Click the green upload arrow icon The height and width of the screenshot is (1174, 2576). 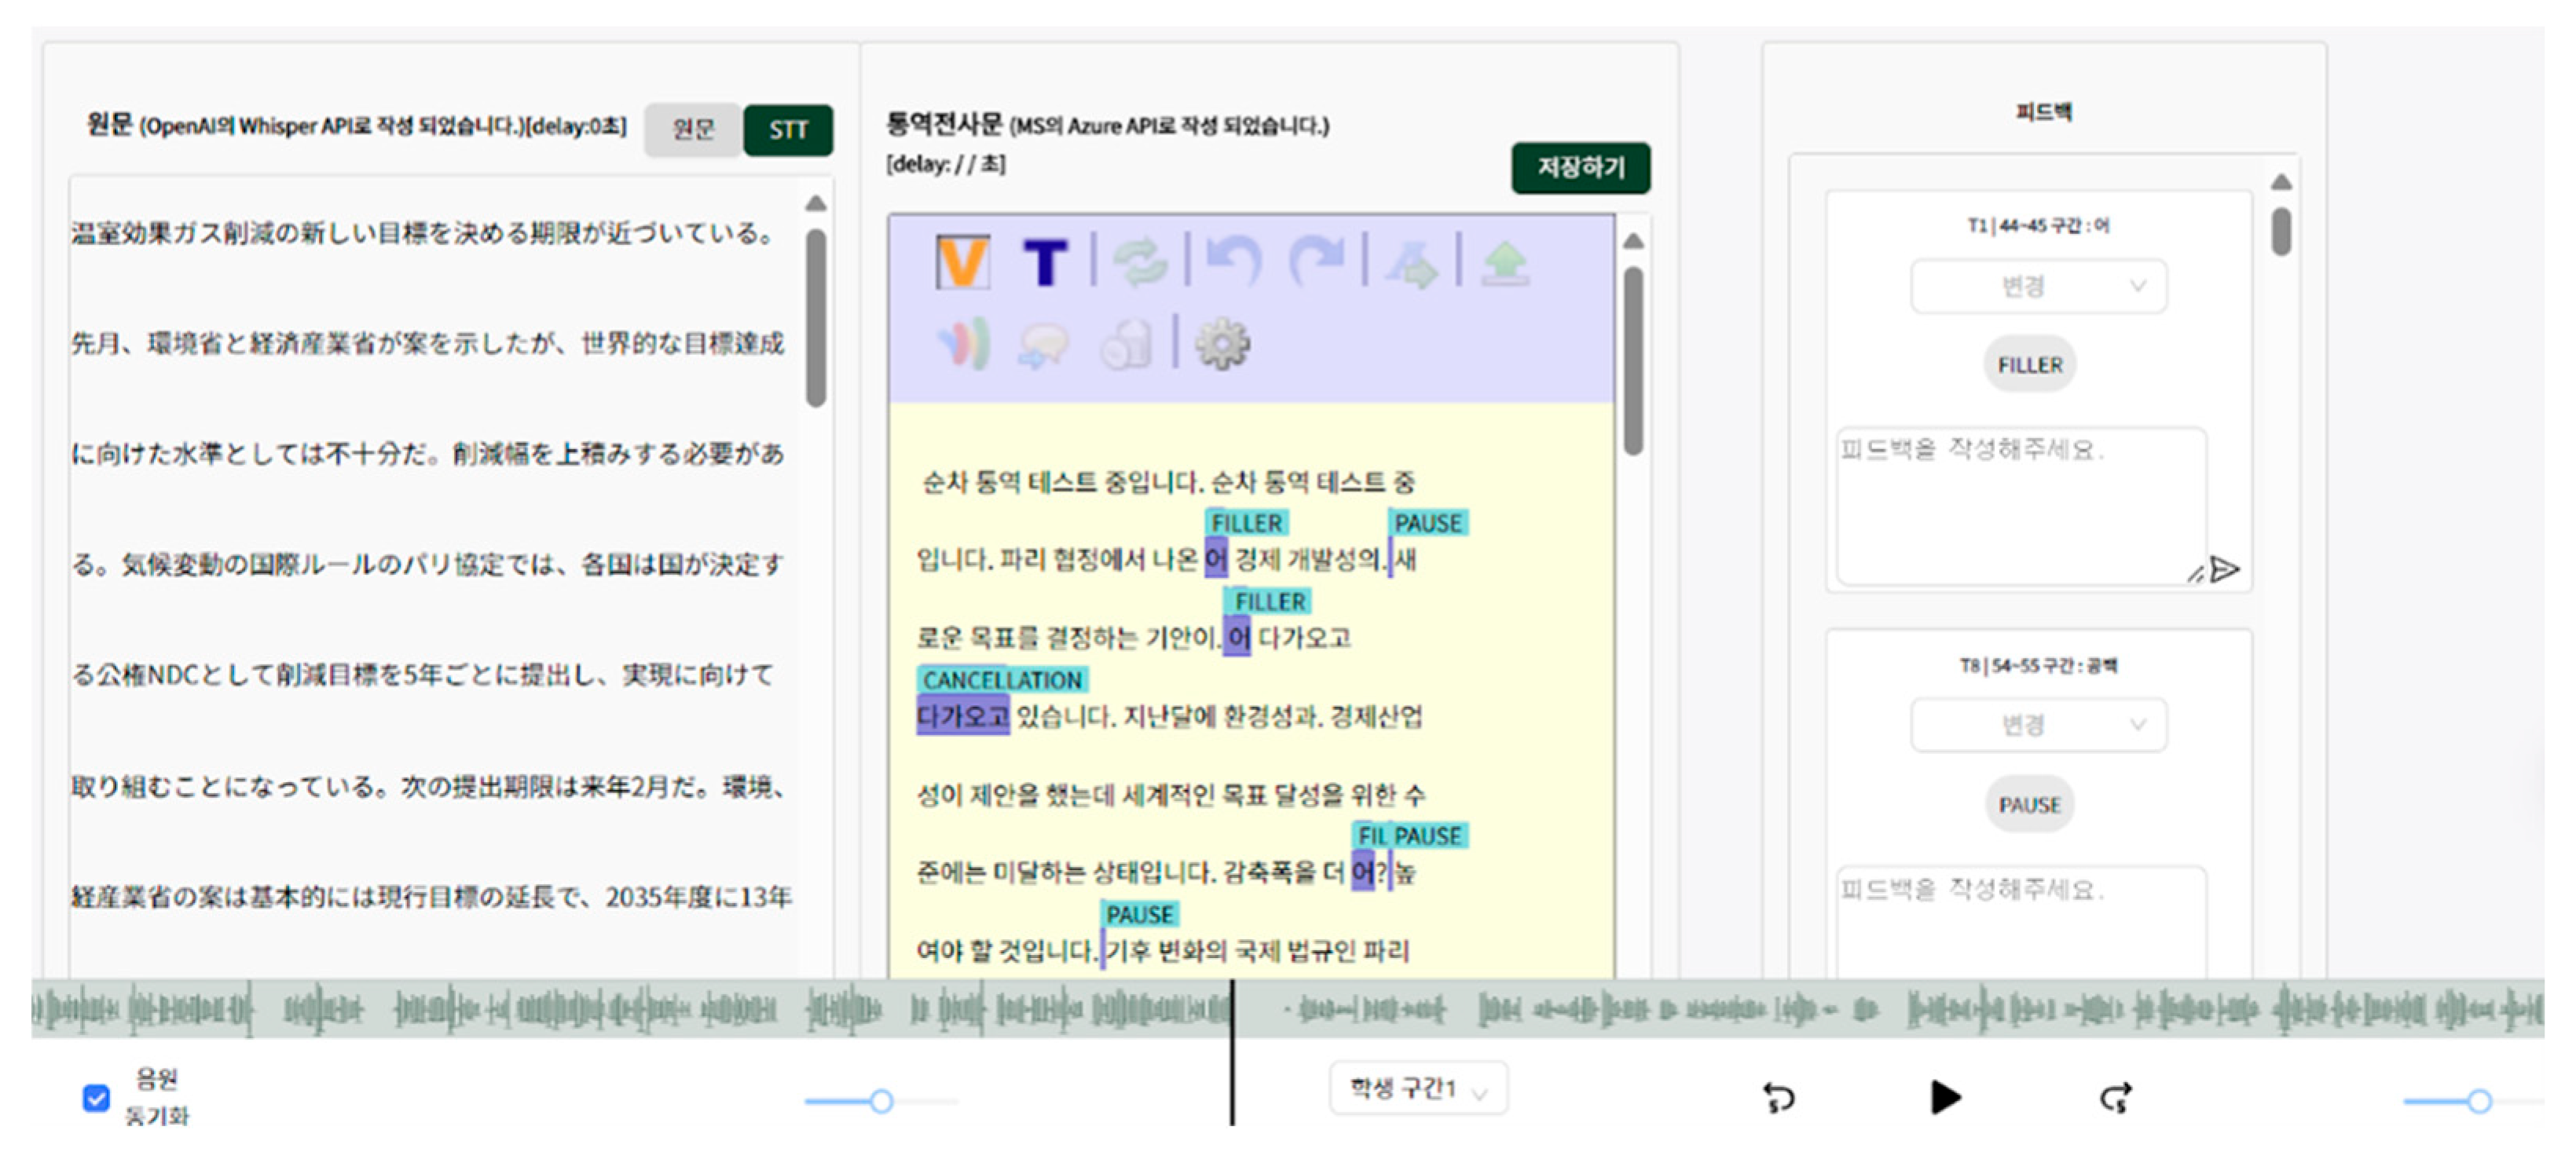[x=1505, y=264]
